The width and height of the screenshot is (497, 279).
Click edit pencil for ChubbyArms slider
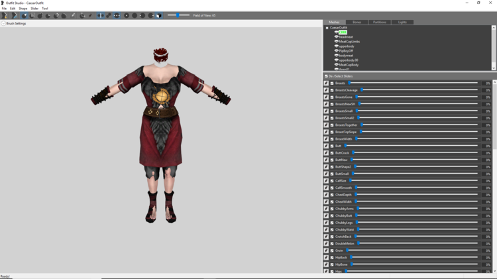pyautogui.click(x=326, y=209)
